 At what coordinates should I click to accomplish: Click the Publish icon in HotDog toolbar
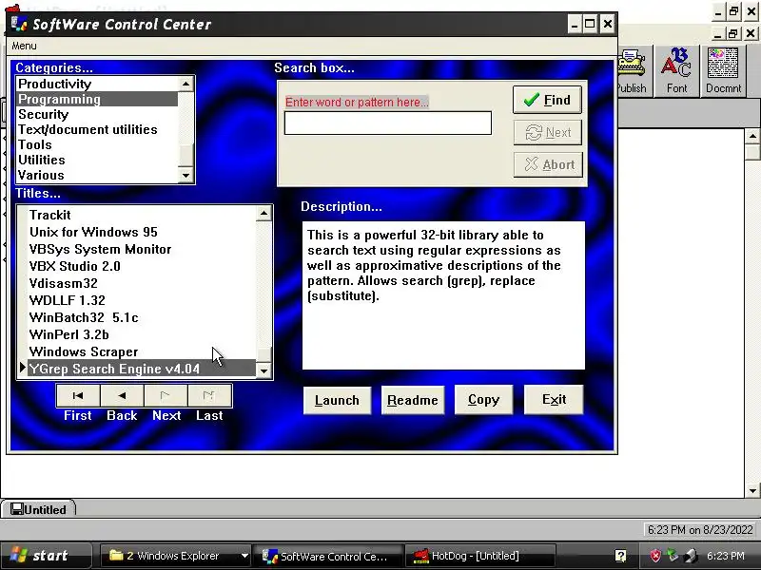coord(633,70)
